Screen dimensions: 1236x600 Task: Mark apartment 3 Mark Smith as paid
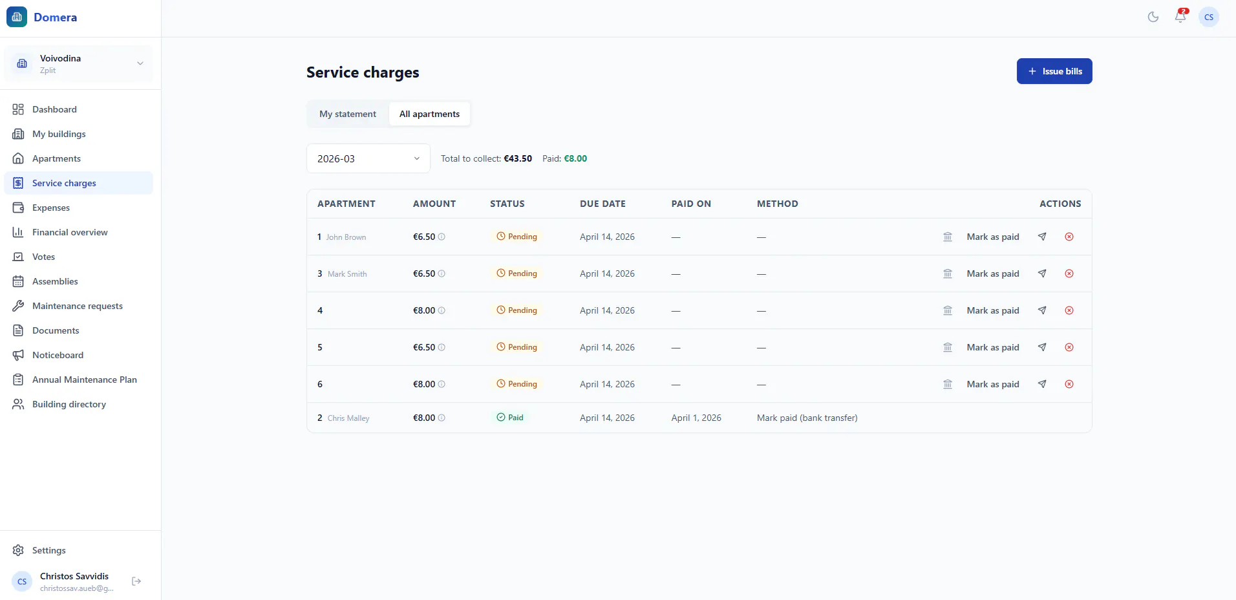tap(993, 273)
